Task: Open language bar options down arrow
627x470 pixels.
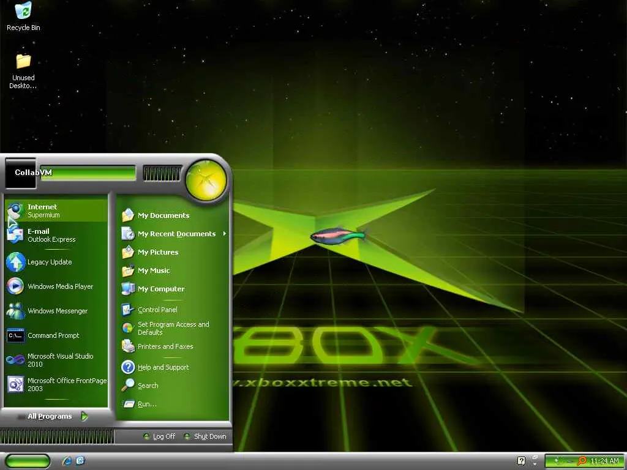Action: pos(535,463)
